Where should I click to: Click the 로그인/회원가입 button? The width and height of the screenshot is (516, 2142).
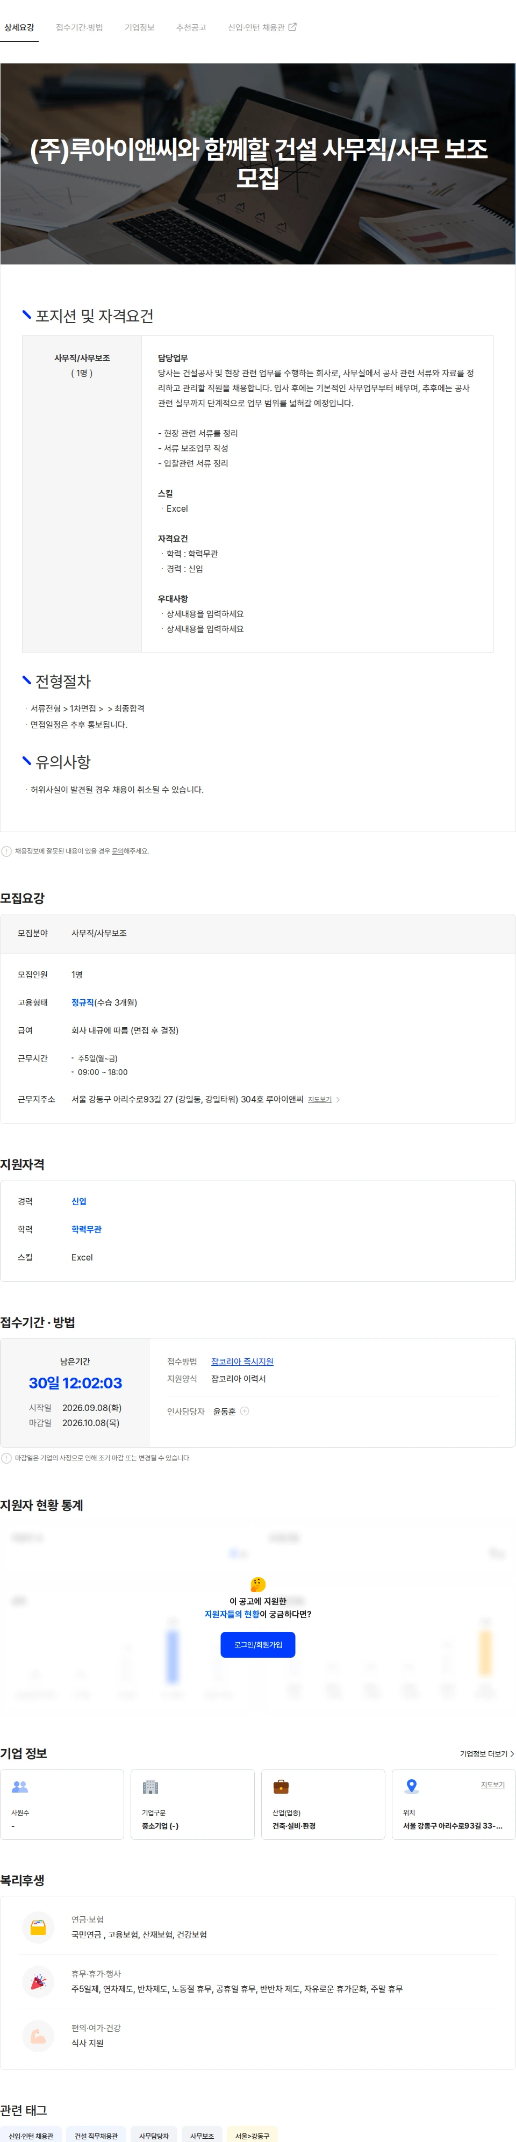point(257,1645)
